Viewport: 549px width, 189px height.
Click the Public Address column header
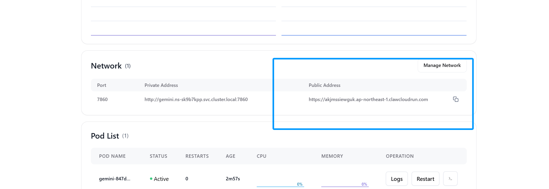coord(324,85)
